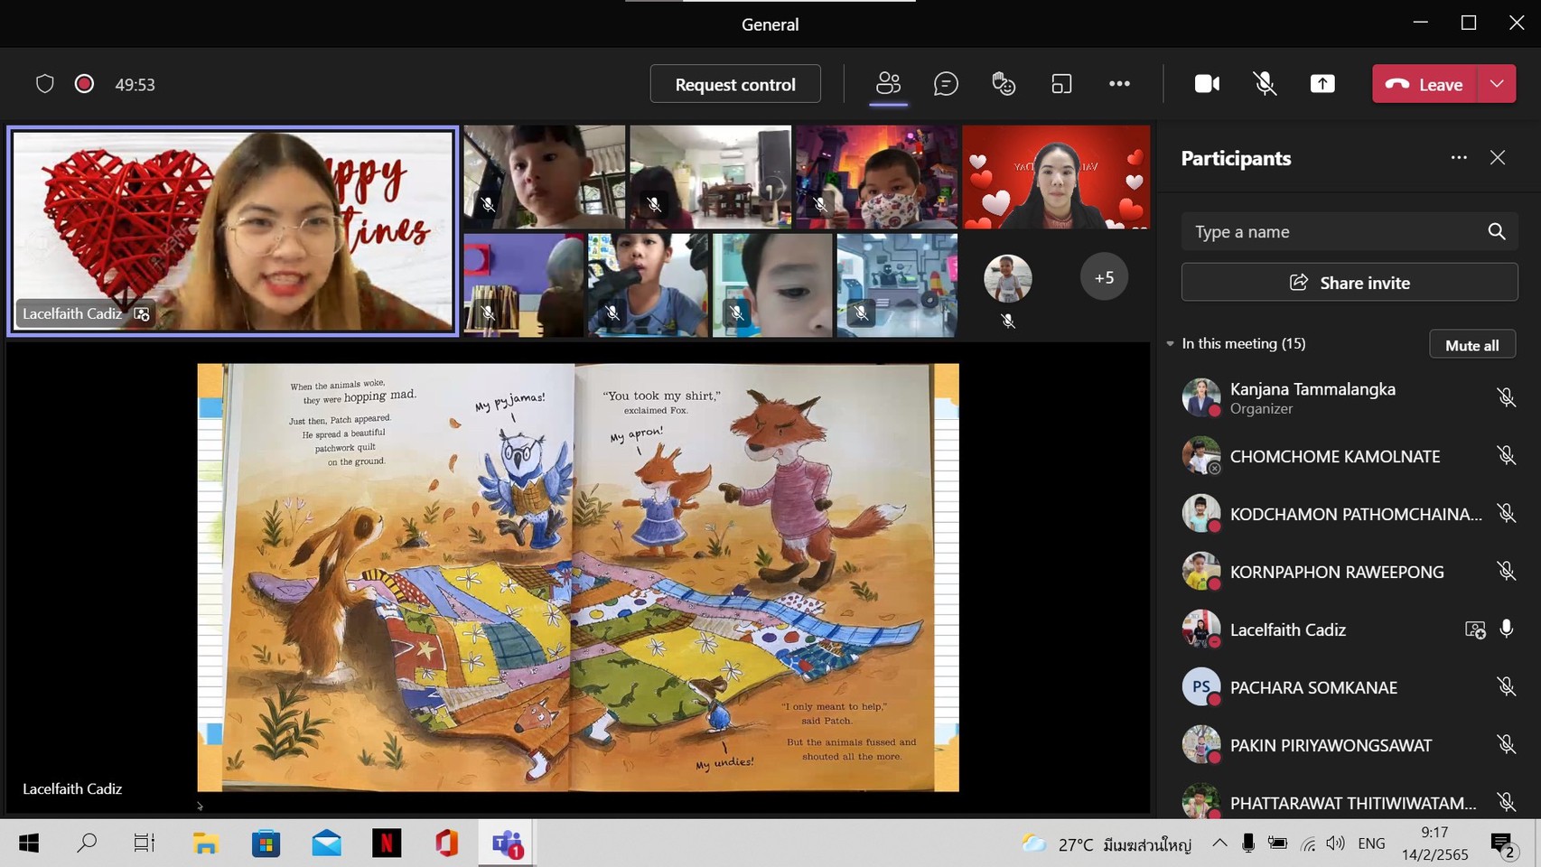Expand the system tray hidden icons chevron
The image size is (1541, 867).
pos(1219,844)
